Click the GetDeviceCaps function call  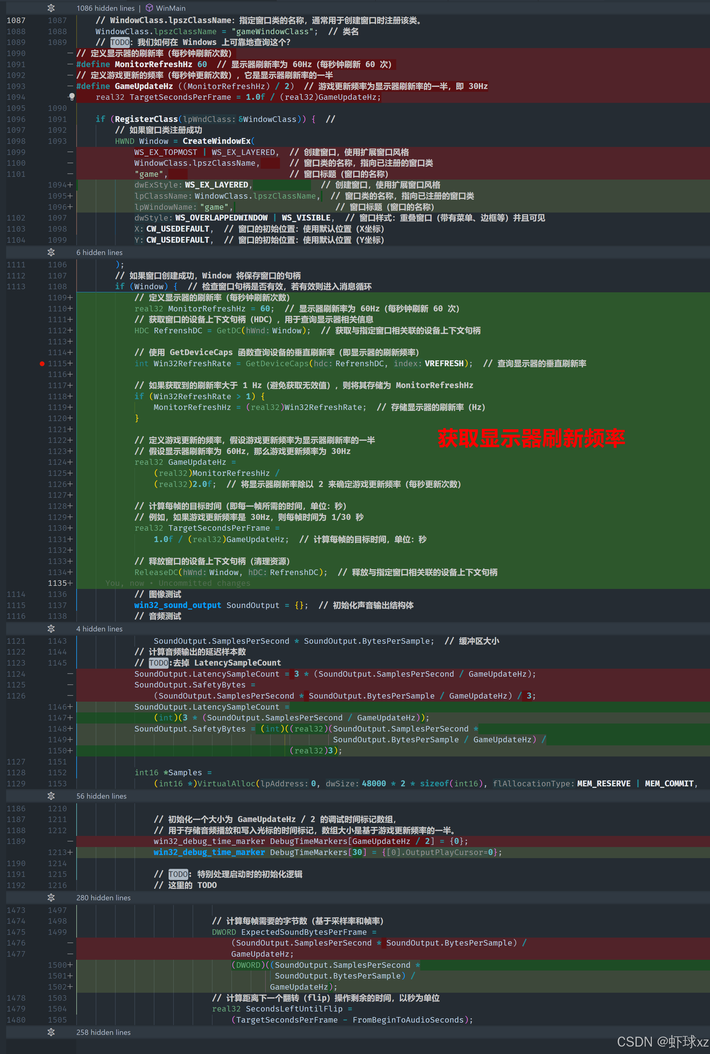coord(277,363)
